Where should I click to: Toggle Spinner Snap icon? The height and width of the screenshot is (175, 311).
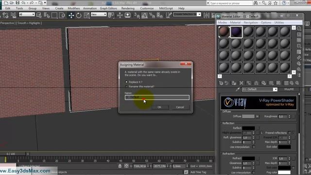tap(160, 15)
